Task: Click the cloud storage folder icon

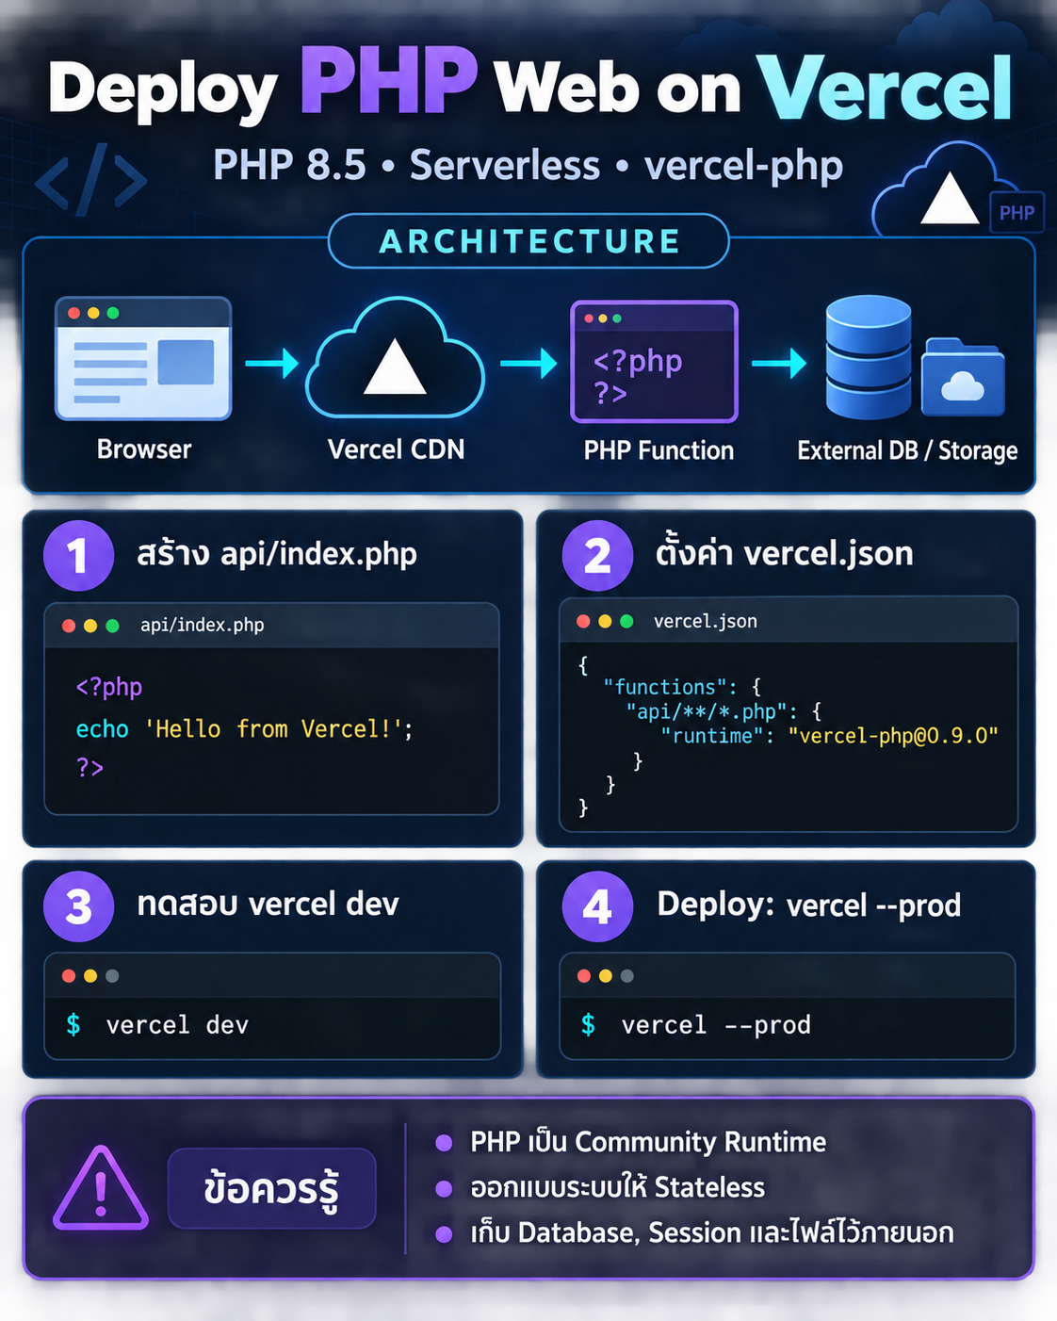Action: 963,377
